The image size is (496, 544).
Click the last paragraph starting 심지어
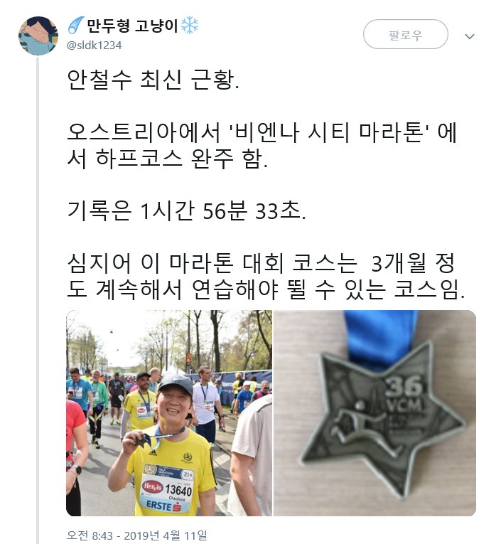[266, 276]
